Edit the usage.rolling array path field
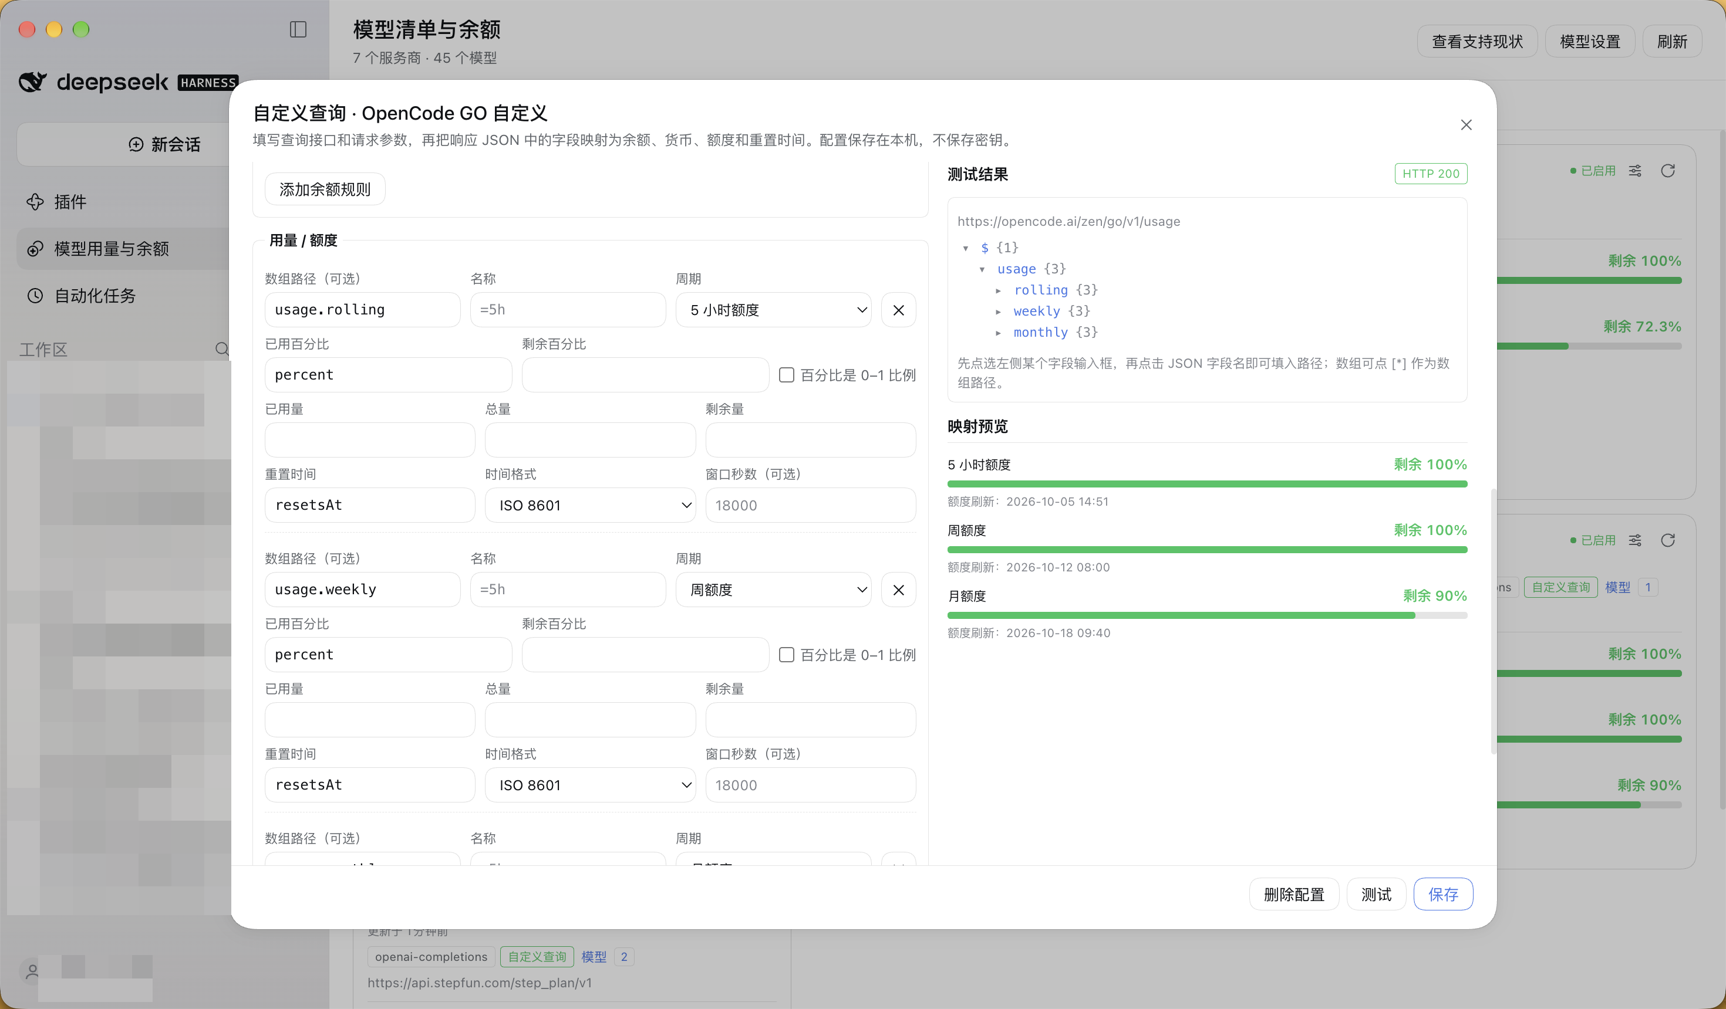 pyautogui.click(x=362, y=310)
